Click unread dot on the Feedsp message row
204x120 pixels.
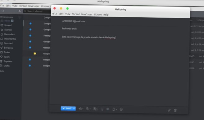[x=30, y=36]
